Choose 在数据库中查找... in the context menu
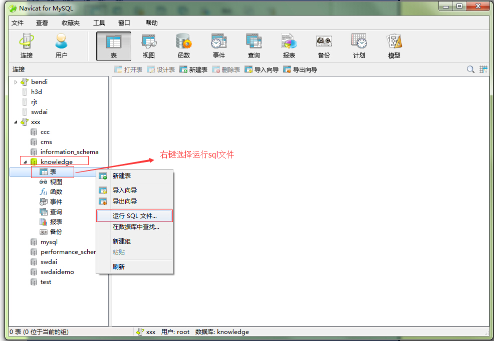Screen dimensions: 494x341 [135, 227]
